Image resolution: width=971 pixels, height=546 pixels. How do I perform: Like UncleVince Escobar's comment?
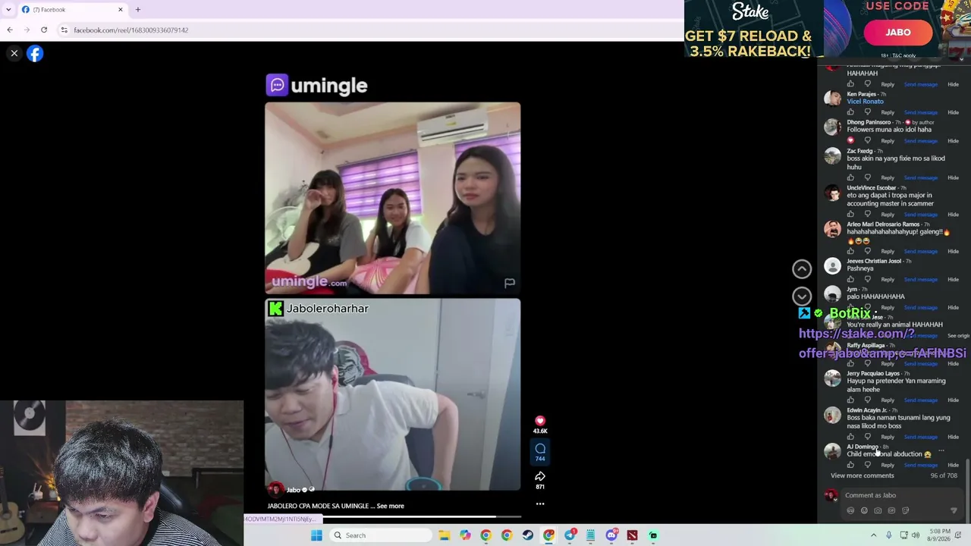pos(850,214)
